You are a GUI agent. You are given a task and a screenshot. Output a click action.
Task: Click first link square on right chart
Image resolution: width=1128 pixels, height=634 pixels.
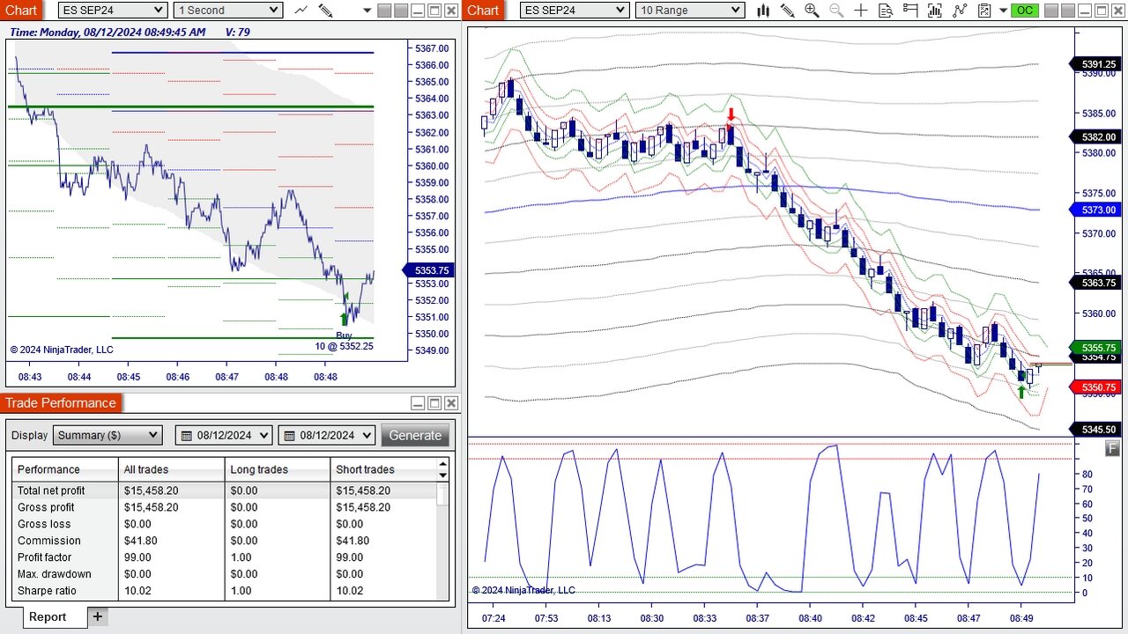tap(1050, 11)
